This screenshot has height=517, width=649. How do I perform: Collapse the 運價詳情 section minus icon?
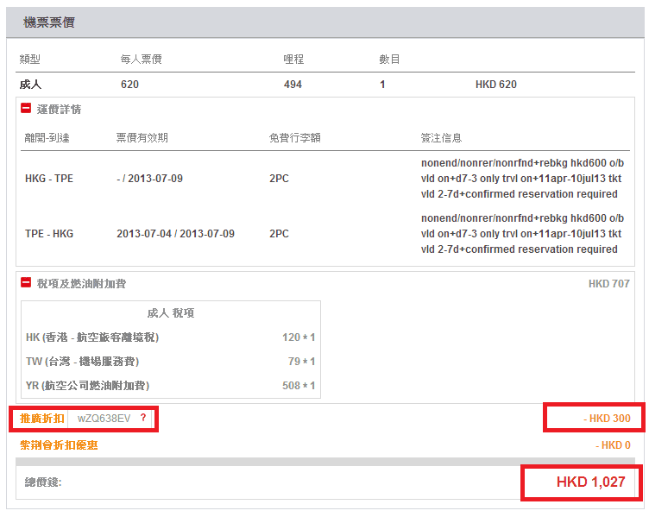(x=26, y=110)
